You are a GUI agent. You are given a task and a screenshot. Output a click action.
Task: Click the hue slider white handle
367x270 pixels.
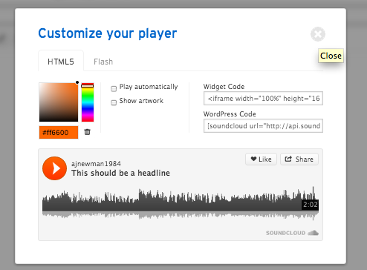pyautogui.click(x=88, y=86)
